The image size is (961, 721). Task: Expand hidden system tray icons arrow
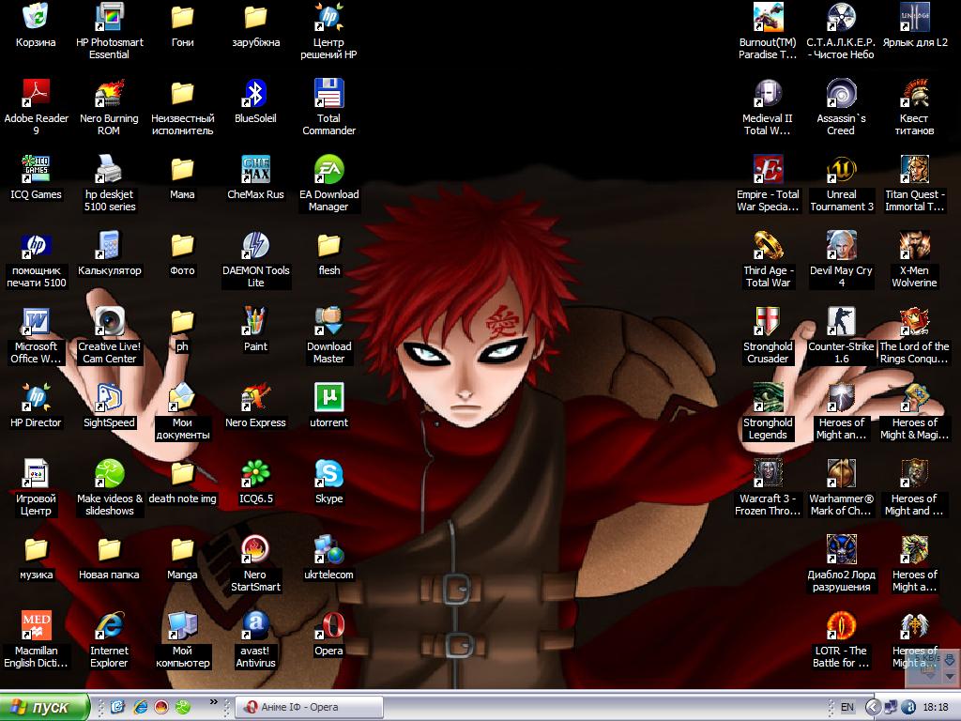[873, 707]
